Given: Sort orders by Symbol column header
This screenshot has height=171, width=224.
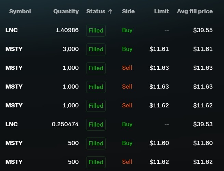Looking at the screenshot, I should pyautogui.click(x=20, y=11).
